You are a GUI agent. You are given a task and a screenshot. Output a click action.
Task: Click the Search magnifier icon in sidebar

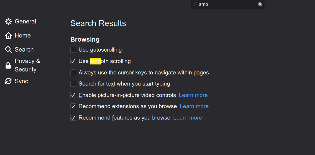[x=8, y=50]
